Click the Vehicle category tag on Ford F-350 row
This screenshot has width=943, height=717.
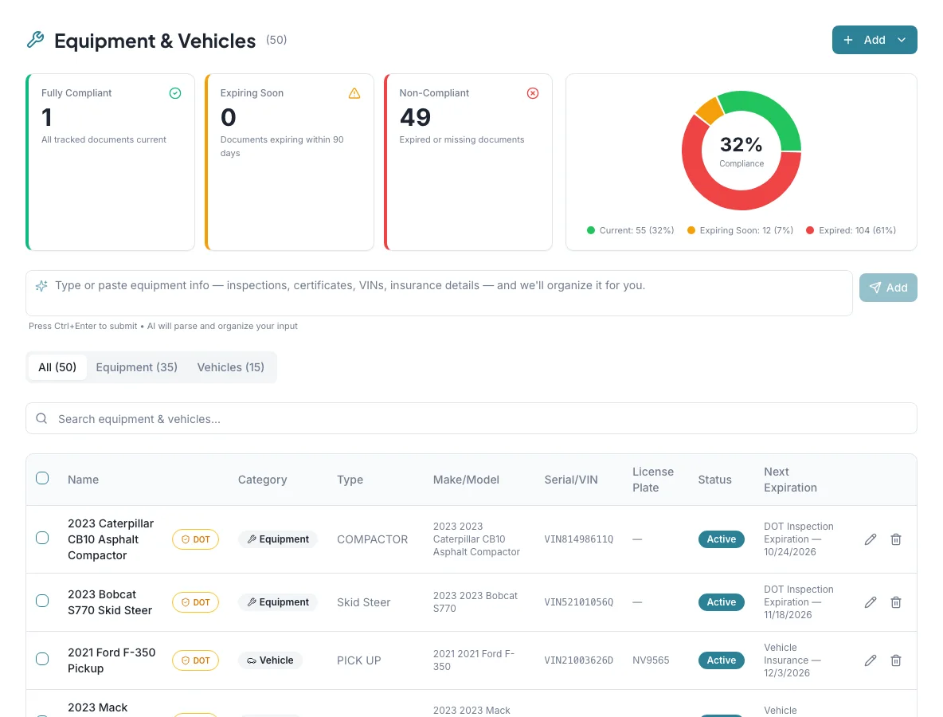(x=270, y=660)
